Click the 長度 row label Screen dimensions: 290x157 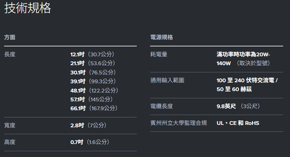point(10,54)
